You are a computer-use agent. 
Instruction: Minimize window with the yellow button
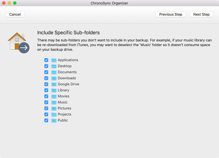pyautogui.click(x=9, y=3)
